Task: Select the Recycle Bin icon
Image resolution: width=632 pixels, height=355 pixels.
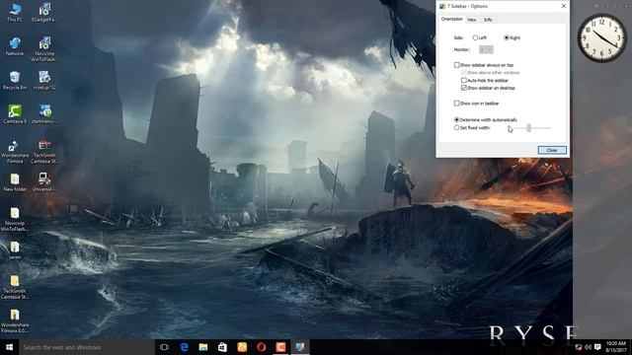Action: click(15, 80)
